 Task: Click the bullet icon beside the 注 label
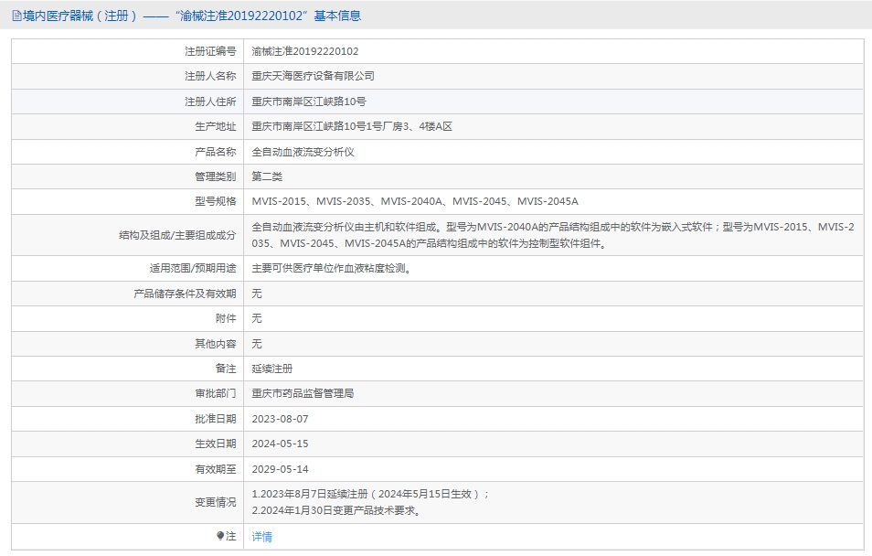coord(220,536)
